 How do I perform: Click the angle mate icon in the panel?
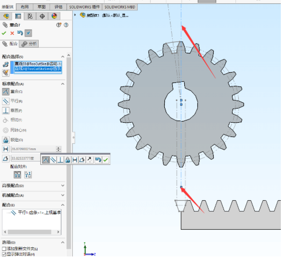click(x=6, y=158)
